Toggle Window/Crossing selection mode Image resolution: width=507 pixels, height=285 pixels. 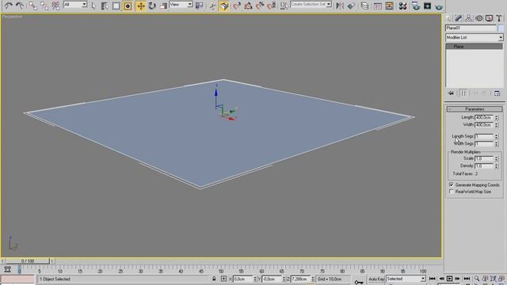point(128,6)
